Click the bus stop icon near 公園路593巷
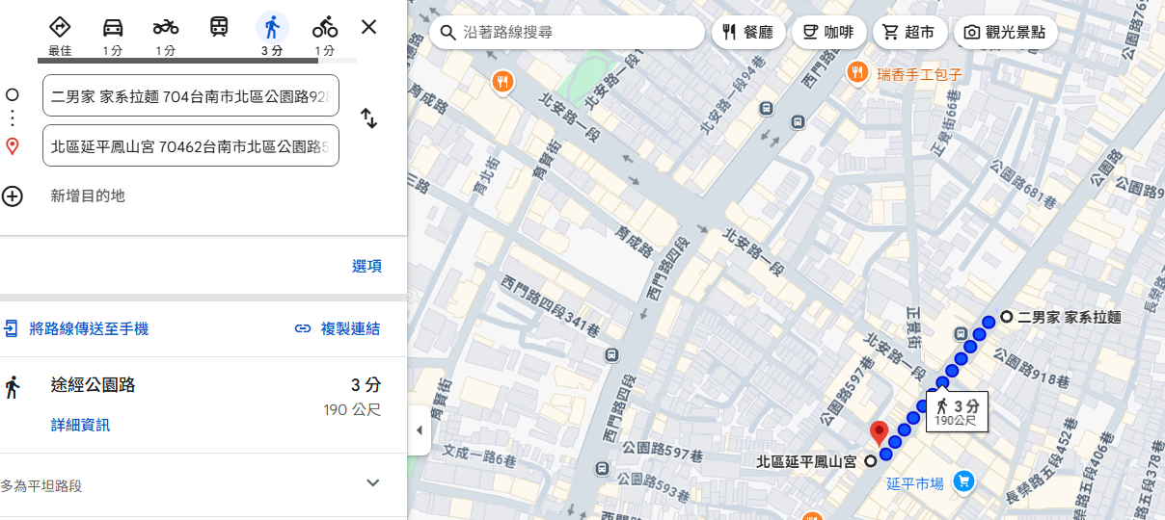This screenshot has height=520, width=1165. click(x=602, y=469)
